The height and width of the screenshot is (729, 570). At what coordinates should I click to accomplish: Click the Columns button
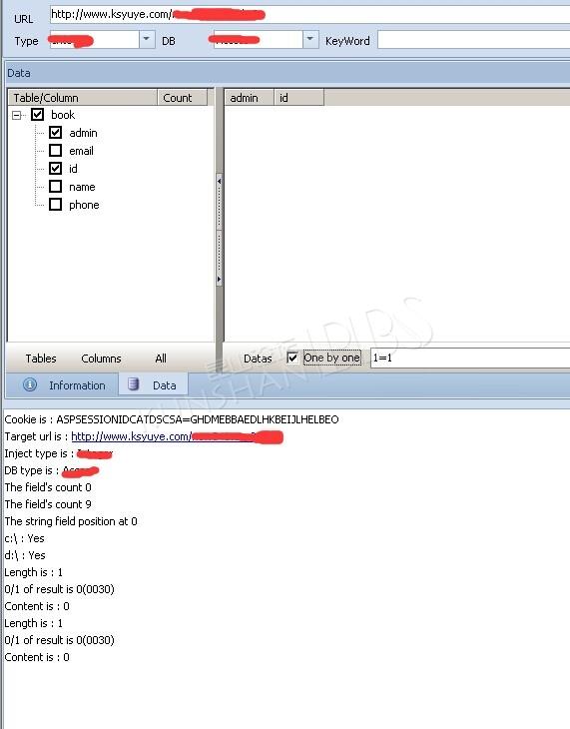101,359
